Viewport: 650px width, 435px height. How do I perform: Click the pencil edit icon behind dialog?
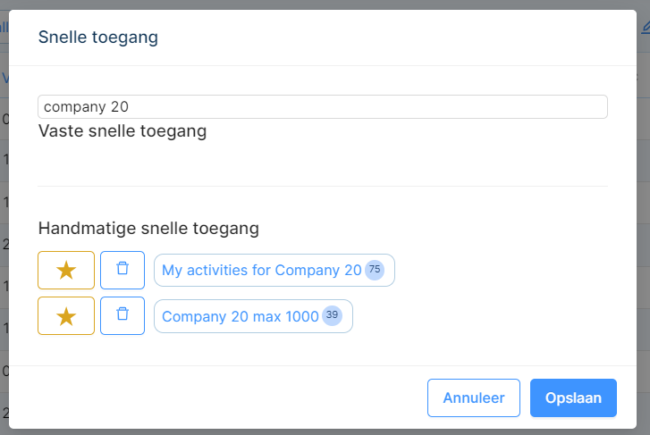[x=646, y=28]
